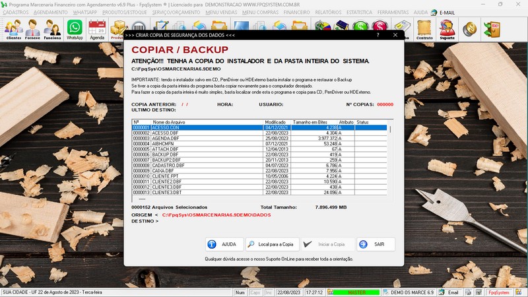Open the AJUDA menu

[x=420, y=13]
